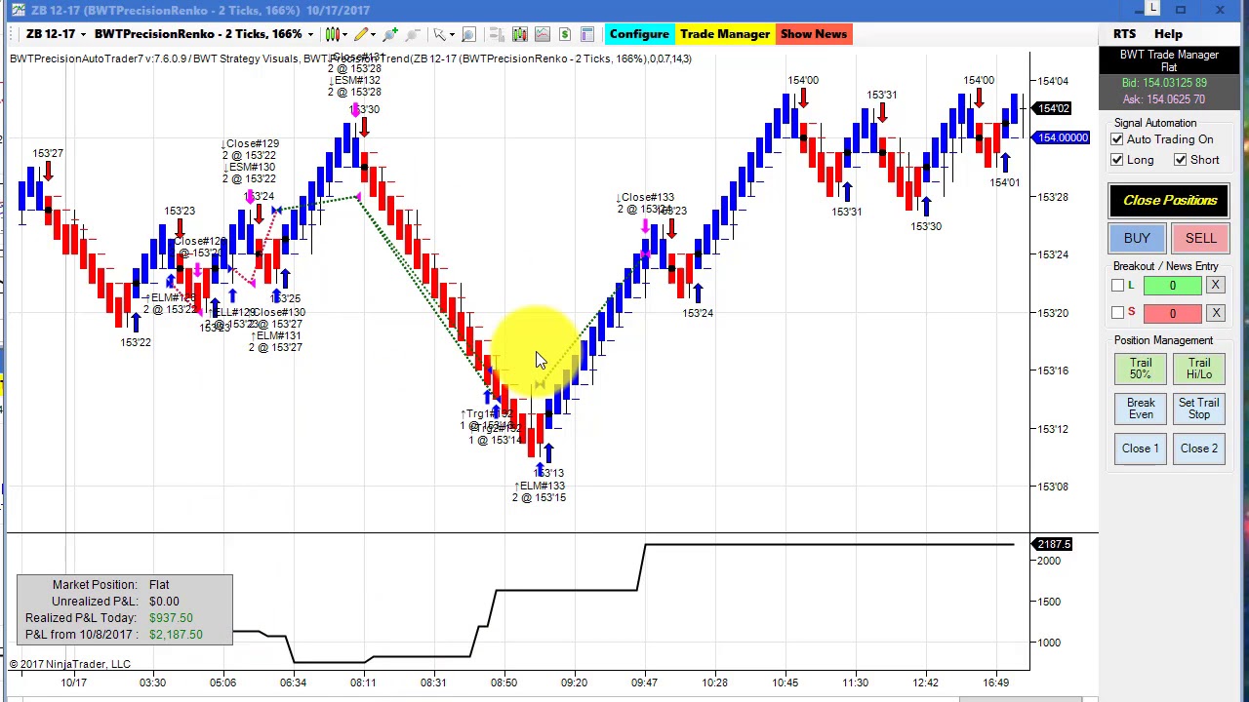Open the indicators chart icon

[543, 34]
